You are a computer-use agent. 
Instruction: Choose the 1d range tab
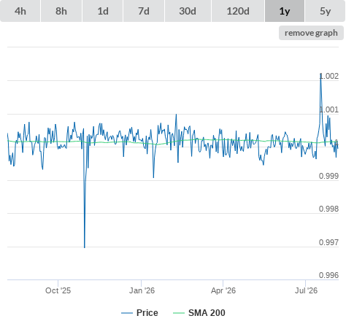[103, 11]
